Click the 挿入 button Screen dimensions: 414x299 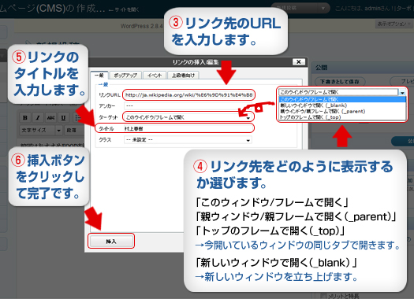coord(111,241)
